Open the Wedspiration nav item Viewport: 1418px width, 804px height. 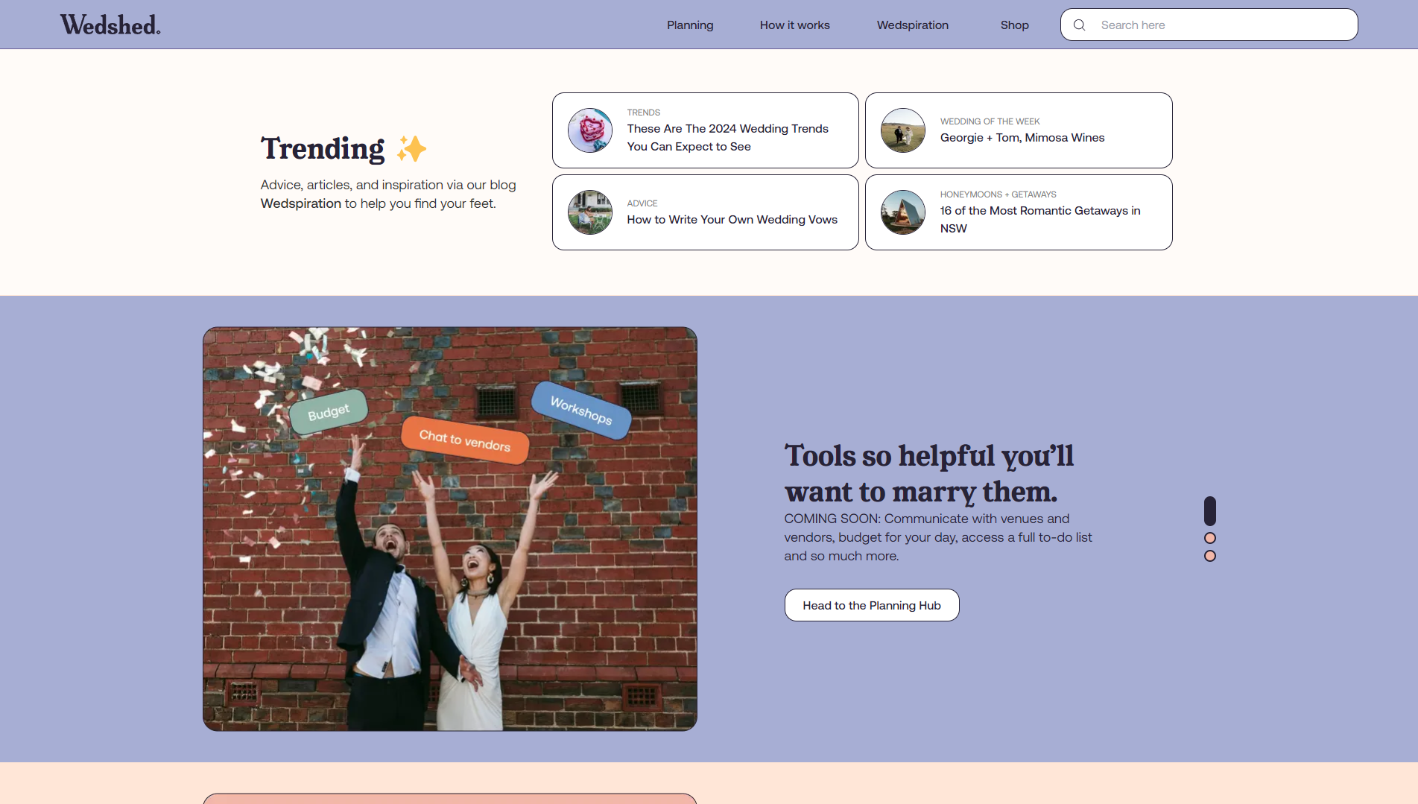pyautogui.click(x=912, y=25)
